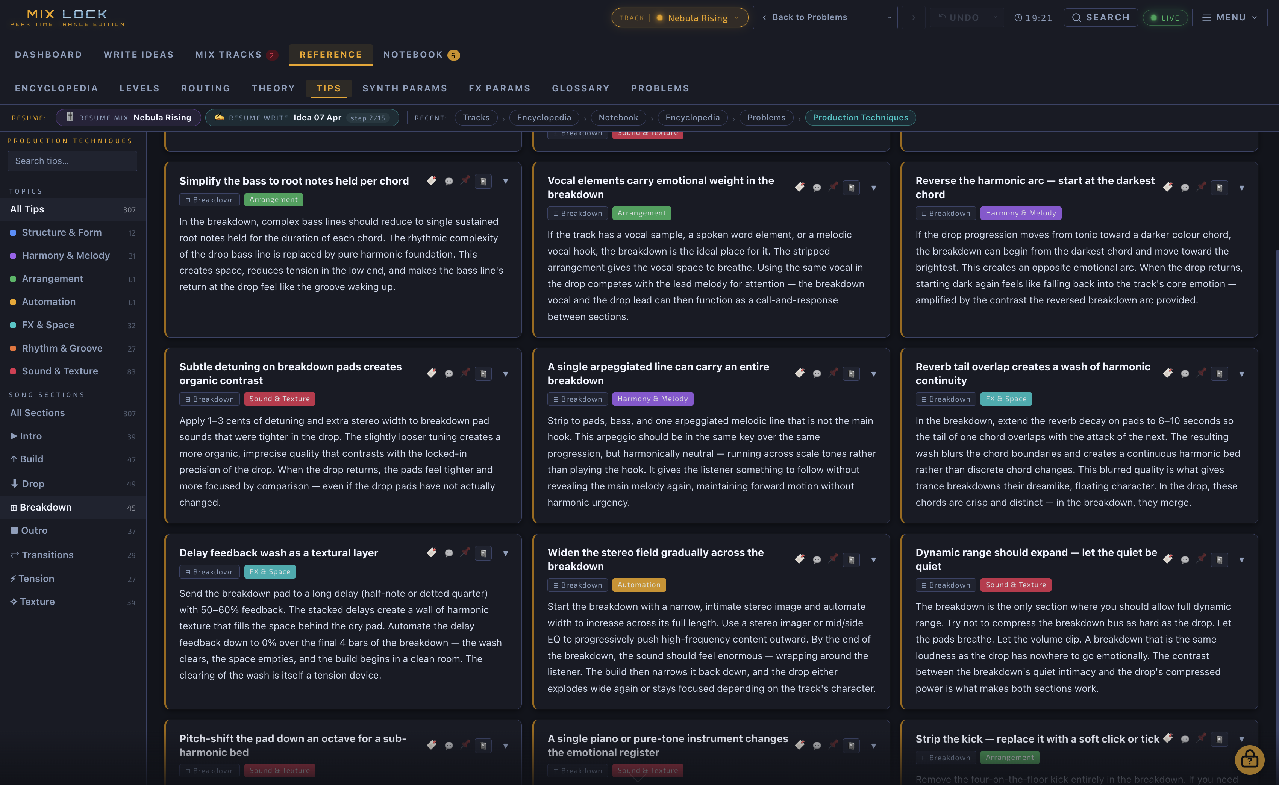Expand the Vocal elements card
Viewport: 1279px width, 785px height.
coord(874,188)
